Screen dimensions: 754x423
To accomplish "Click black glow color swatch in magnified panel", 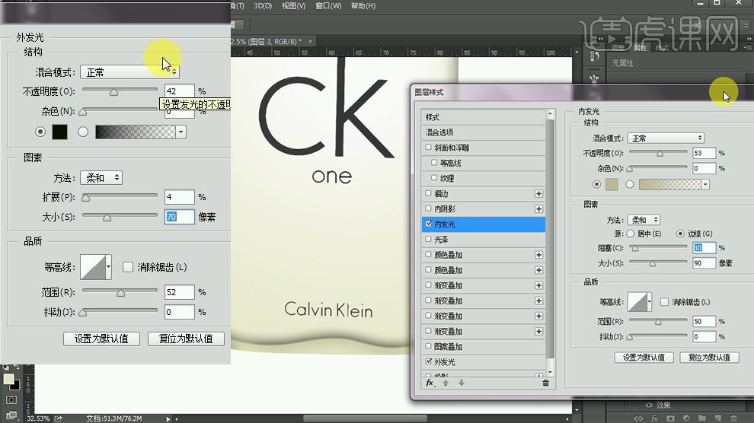I will (x=59, y=132).
